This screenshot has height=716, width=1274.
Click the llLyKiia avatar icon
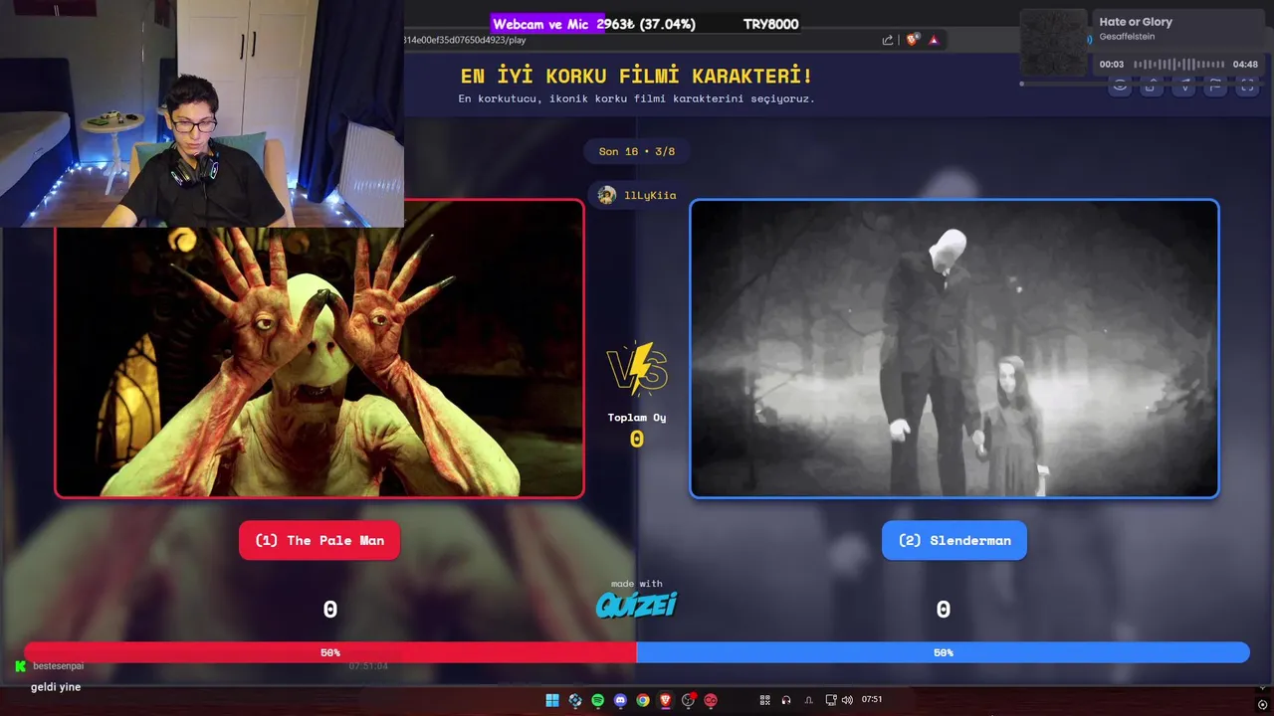click(606, 195)
